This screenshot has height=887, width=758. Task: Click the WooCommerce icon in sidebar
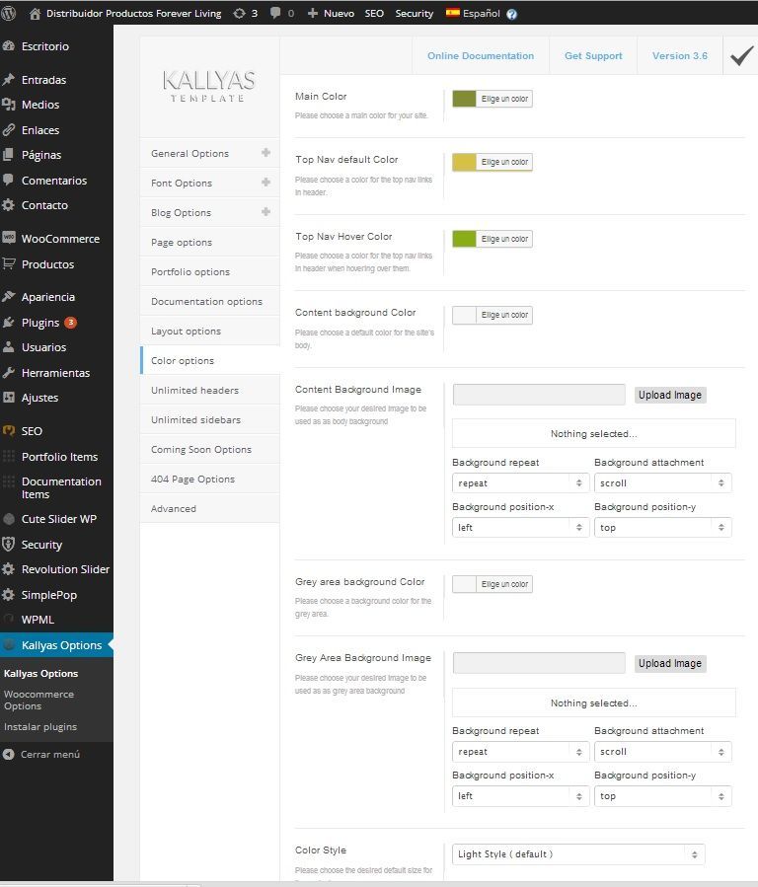pos(9,238)
